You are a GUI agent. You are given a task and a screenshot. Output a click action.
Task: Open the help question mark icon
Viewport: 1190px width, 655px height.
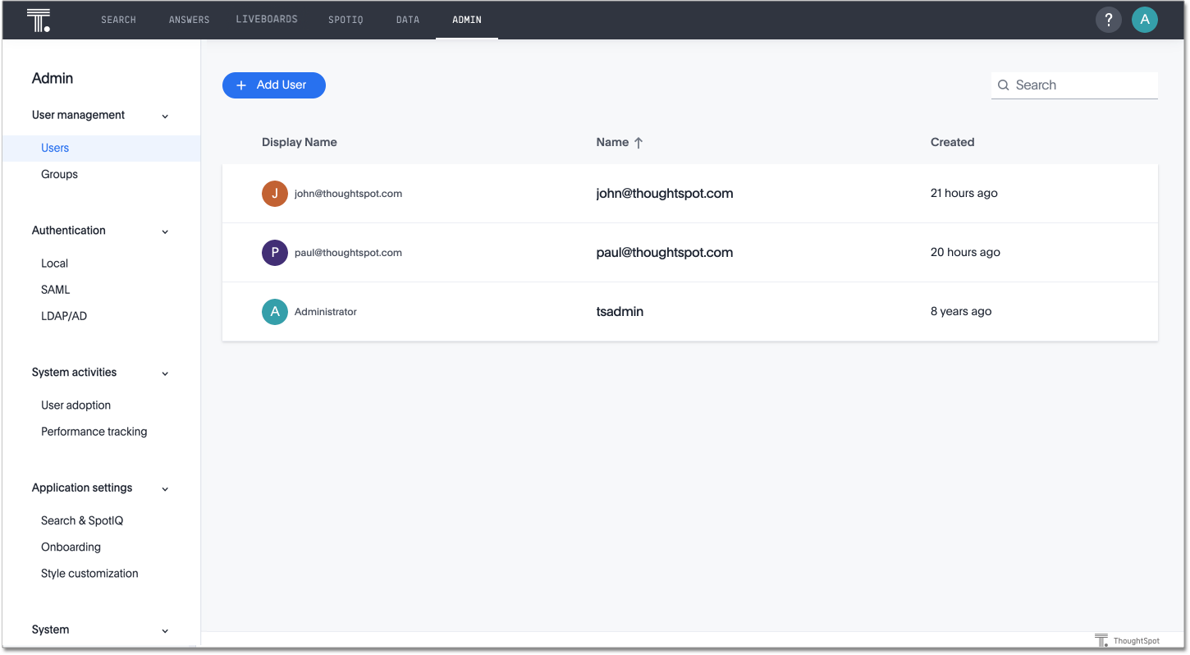click(x=1108, y=19)
